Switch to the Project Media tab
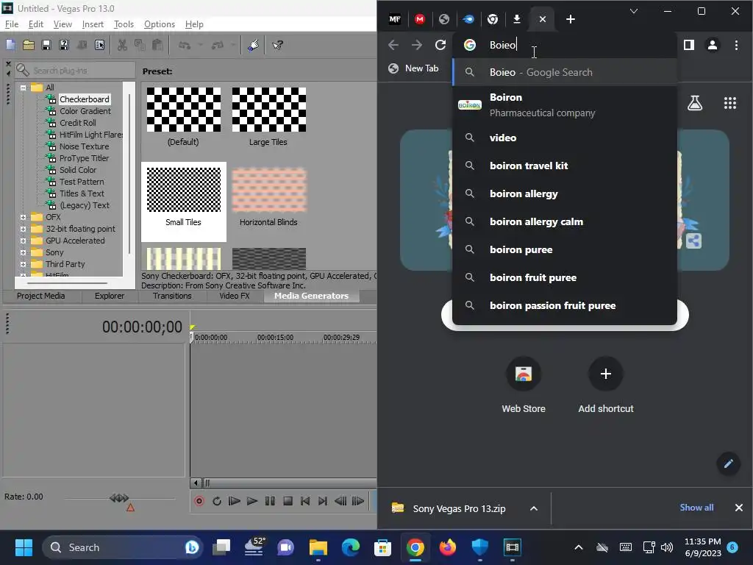The width and height of the screenshot is (753, 565). coord(41,296)
